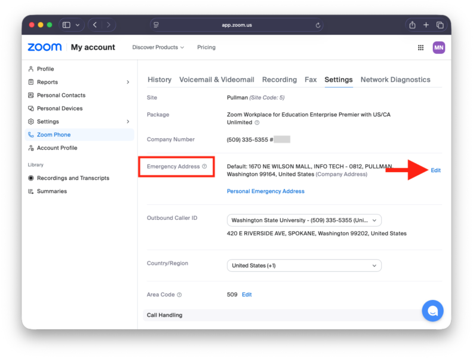Switch to Network Diagnostics tab
Screen dimensions: 473x358
click(x=395, y=79)
